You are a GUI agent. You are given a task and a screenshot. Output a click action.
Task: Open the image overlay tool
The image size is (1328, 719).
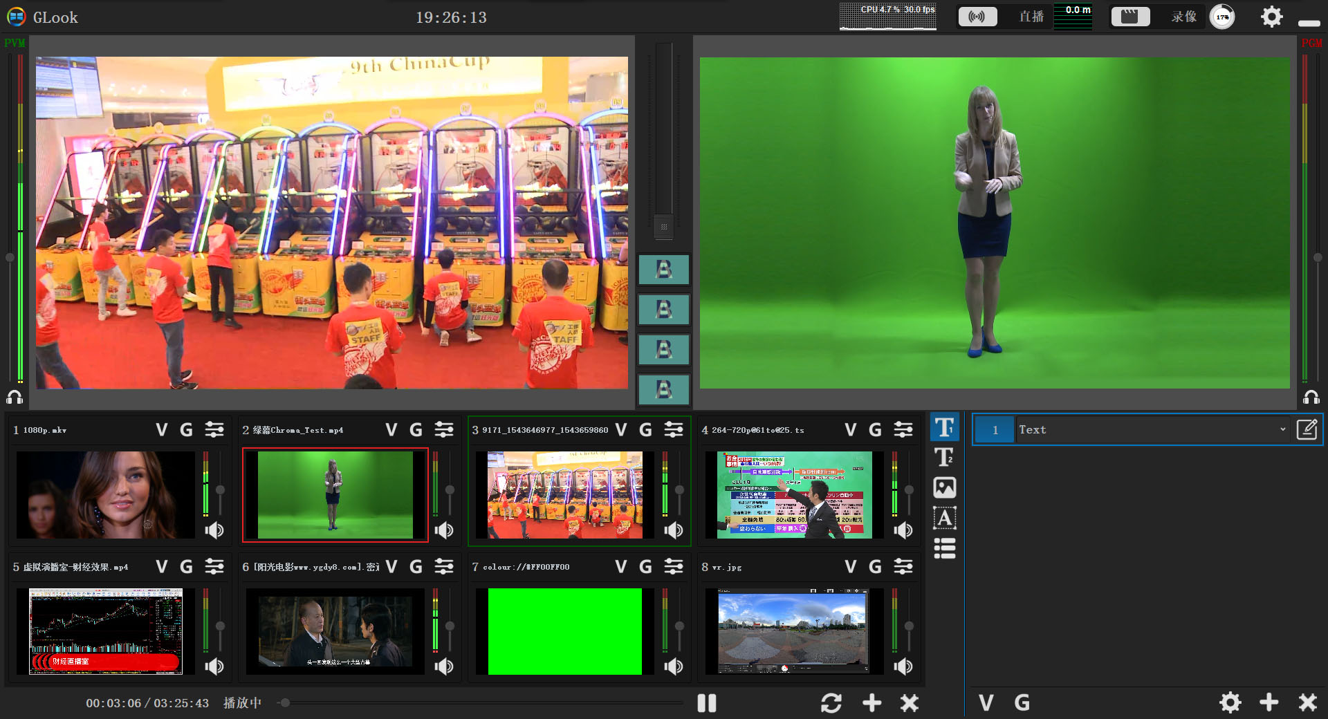[944, 487]
